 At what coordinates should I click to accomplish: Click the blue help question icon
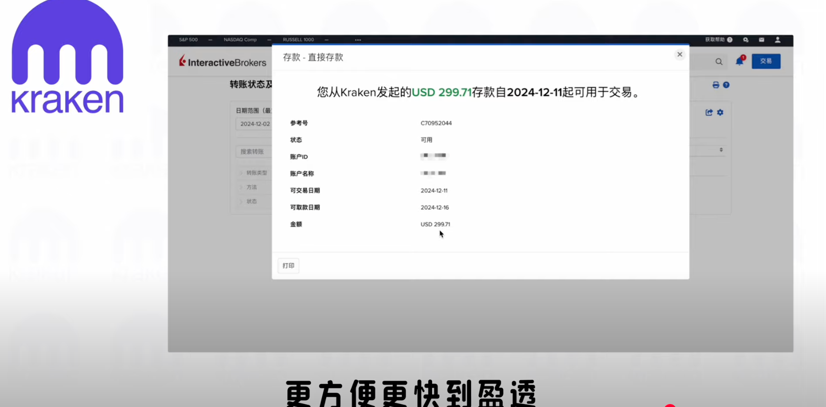point(726,85)
